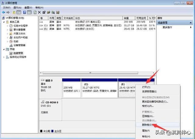Expand the 事件查看器 tree node

tap(7, 30)
